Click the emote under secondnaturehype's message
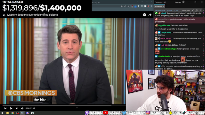Image resolution: width=205 pixels, height=115 pixels. [157, 52]
